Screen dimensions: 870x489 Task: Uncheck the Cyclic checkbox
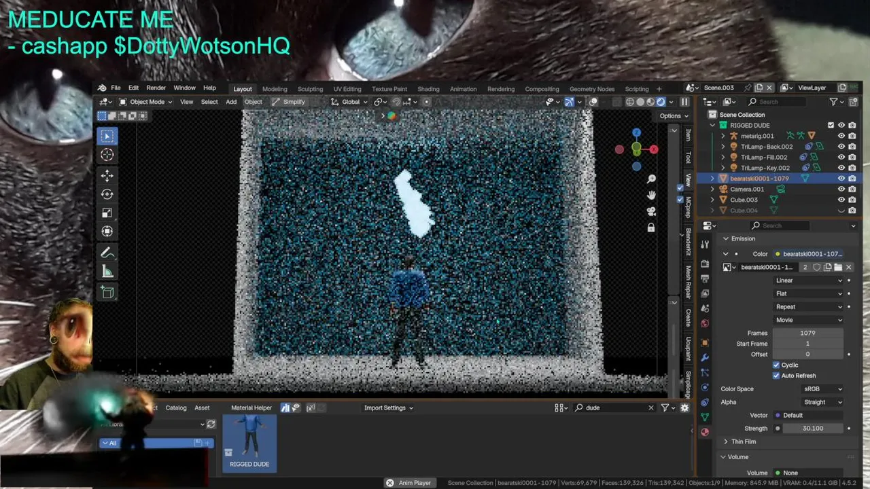pyautogui.click(x=776, y=365)
